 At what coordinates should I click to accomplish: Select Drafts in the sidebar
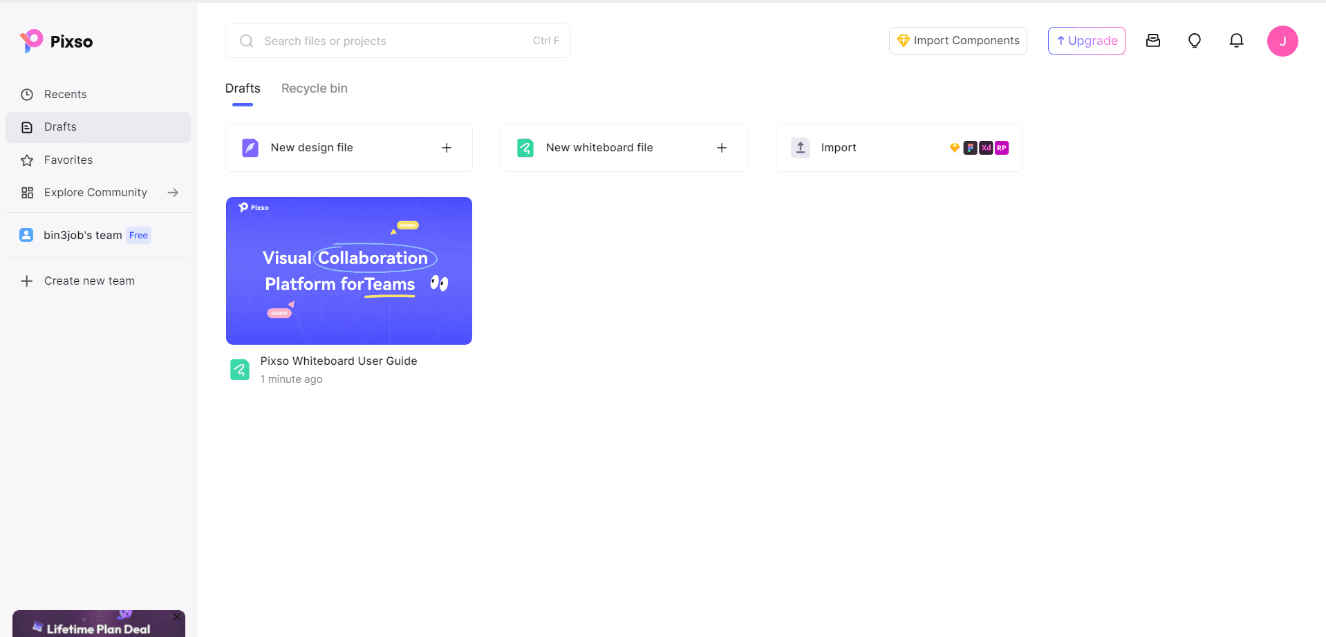98,127
